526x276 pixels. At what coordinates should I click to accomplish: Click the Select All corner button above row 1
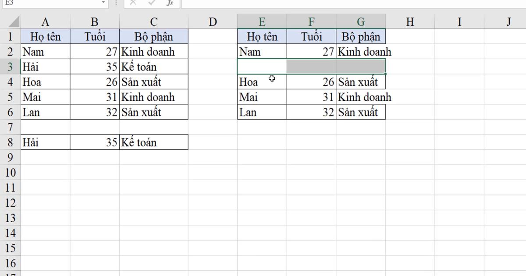[x=13, y=21]
